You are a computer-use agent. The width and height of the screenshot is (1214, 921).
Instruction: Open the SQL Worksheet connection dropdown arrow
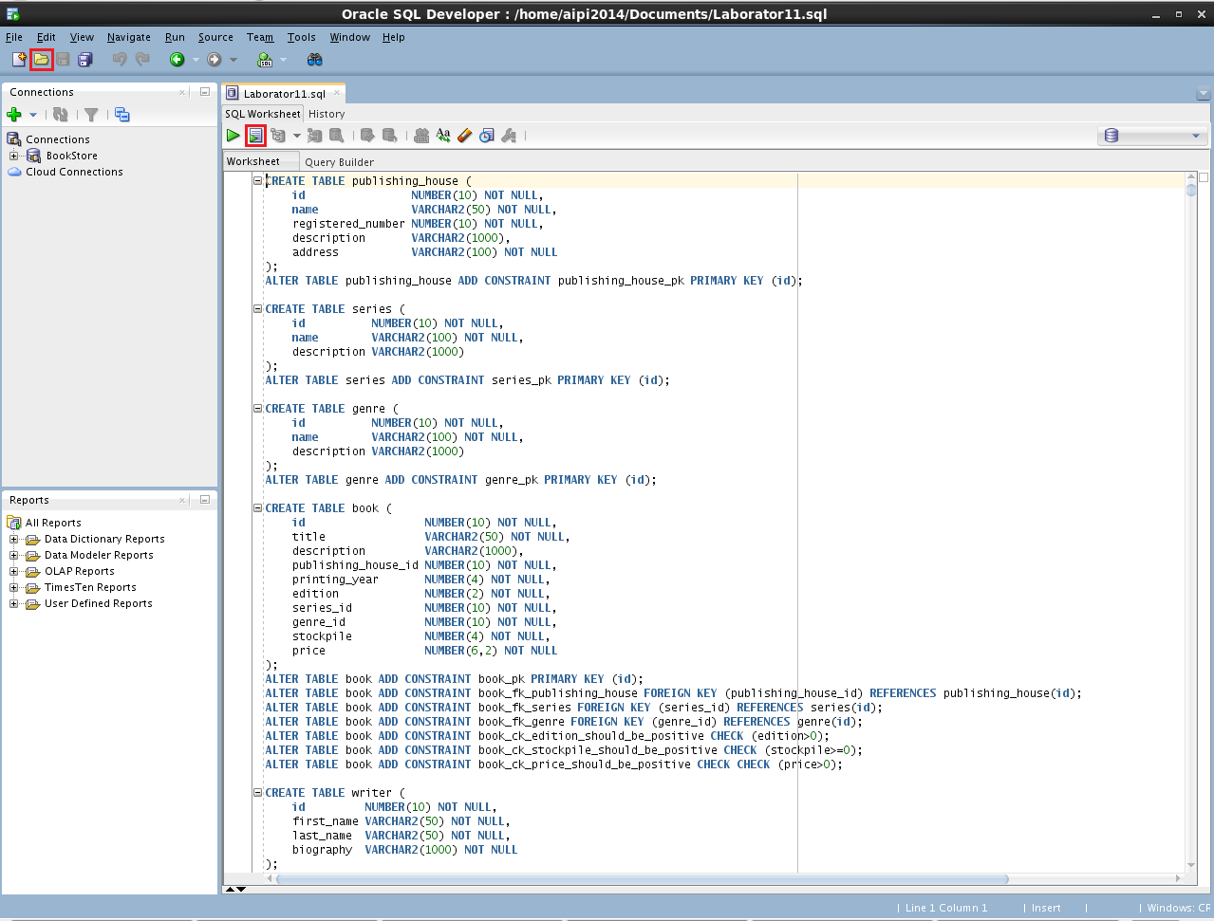tap(283, 60)
